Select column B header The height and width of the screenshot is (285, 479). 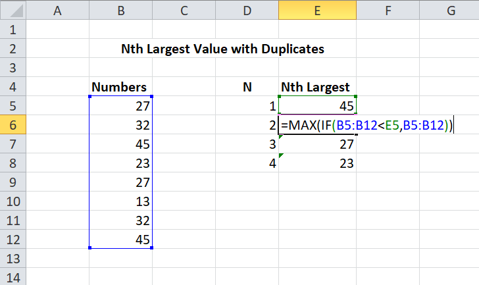pyautogui.click(x=121, y=11)
